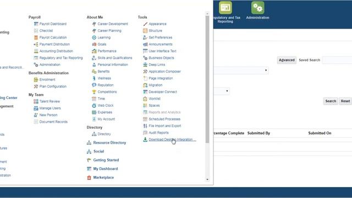Click the Enrollment icon under Benefits Administration
Viewport: 352px width, 198px height.
point(36,79)
